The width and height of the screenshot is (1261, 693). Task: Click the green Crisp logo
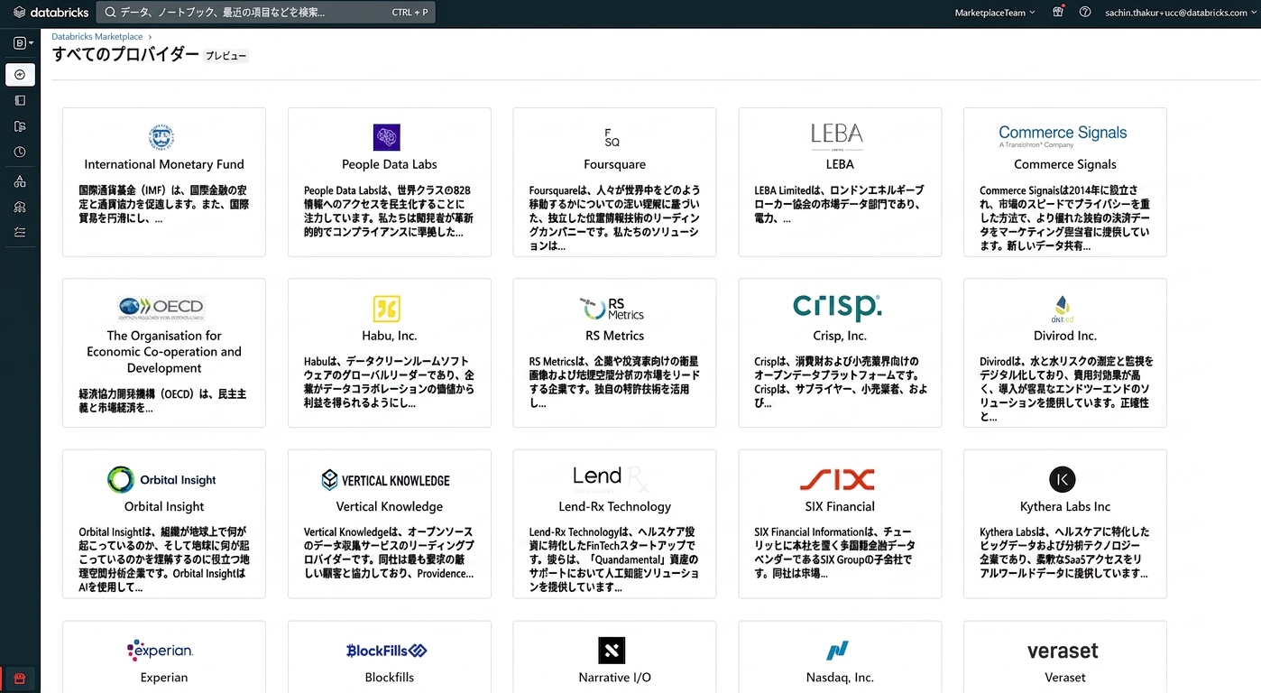837,308
